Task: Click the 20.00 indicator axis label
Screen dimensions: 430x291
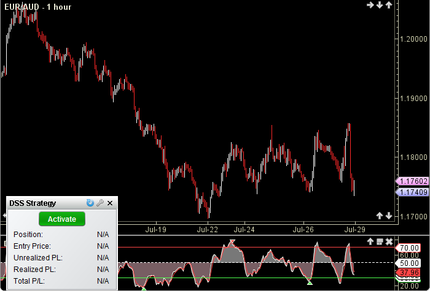Action: (x=410, y=287)
